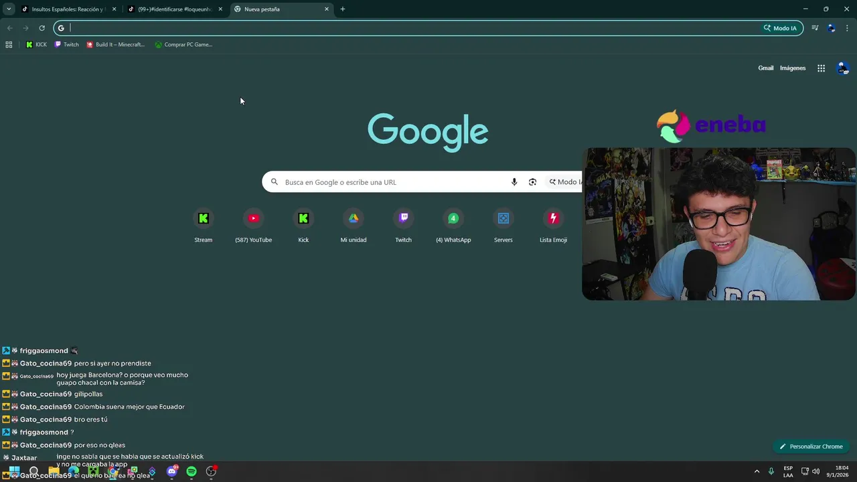Click chat message "Colombia suena mejor que Ecuador"

pyautogui.click(x=129, y=407)
